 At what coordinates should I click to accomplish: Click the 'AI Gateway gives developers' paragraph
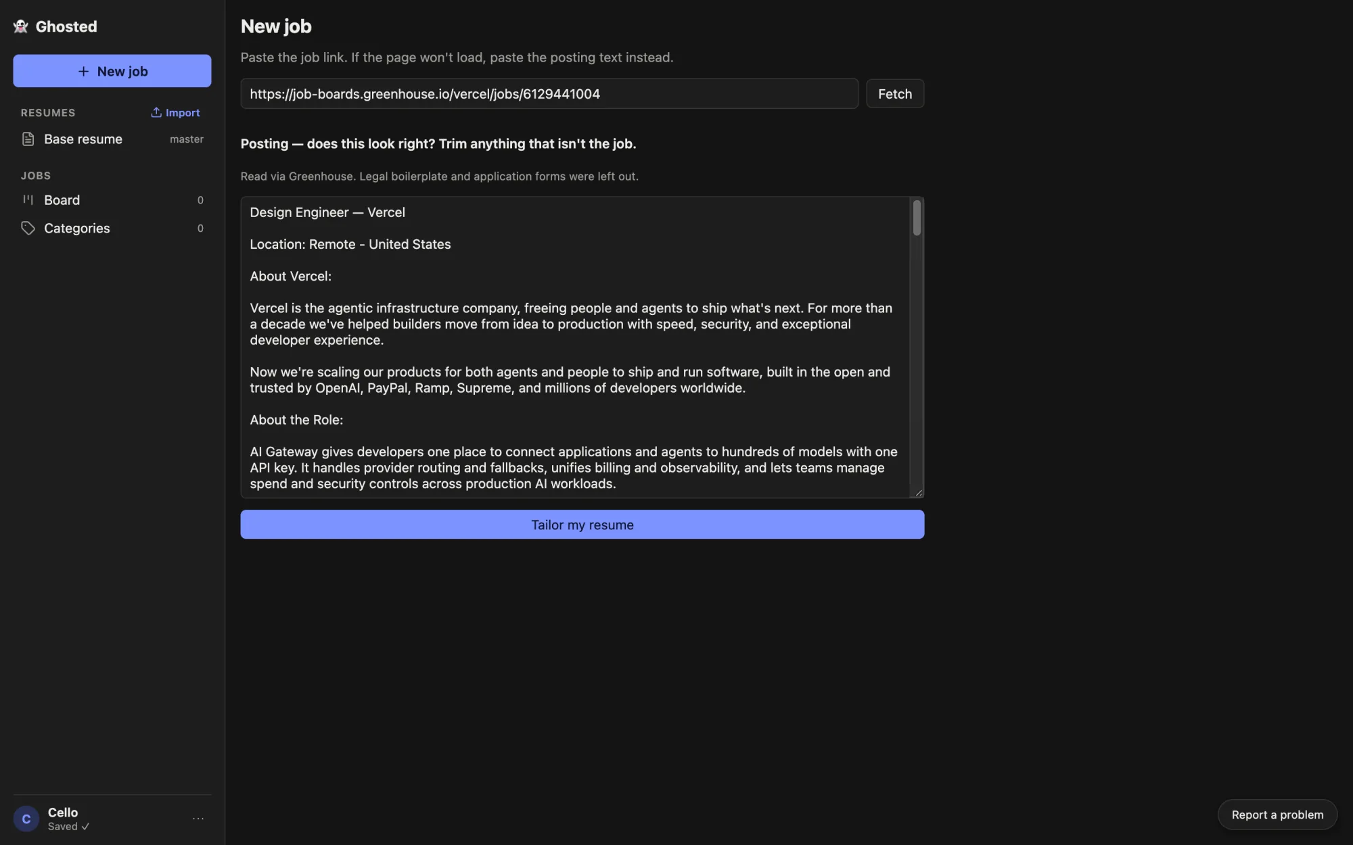574,468
